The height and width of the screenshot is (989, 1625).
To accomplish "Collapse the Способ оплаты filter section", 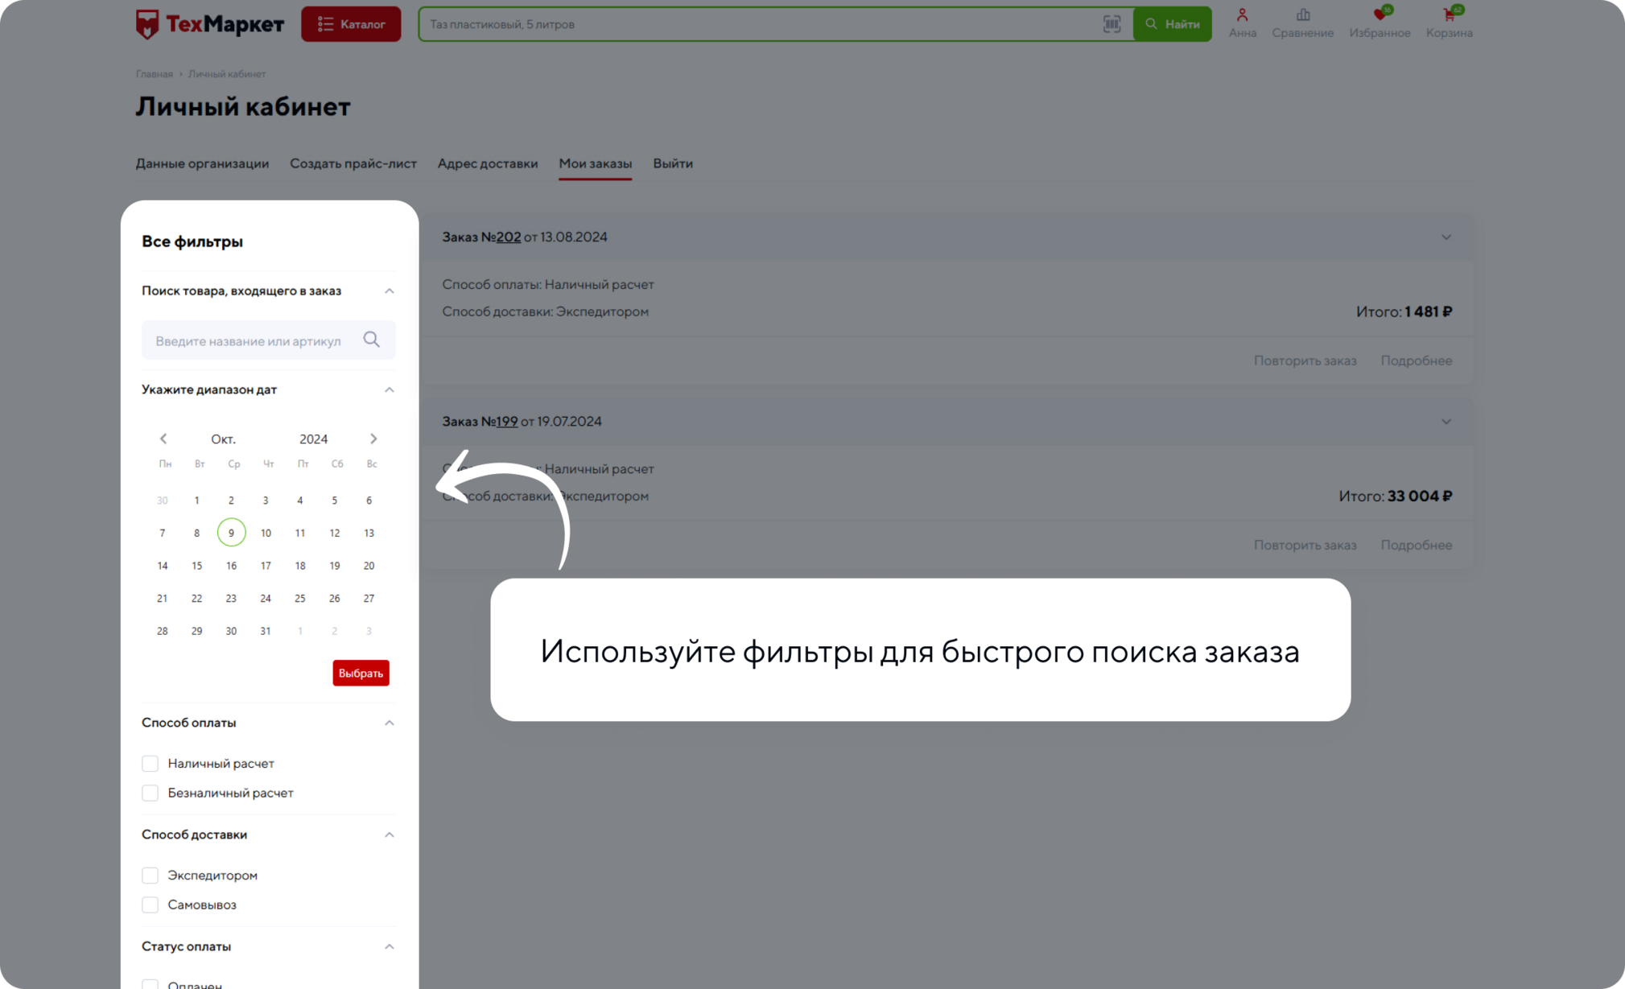I will coord(389,723).
